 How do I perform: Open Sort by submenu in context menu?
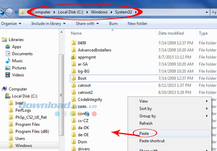click(x=170, y=109)
